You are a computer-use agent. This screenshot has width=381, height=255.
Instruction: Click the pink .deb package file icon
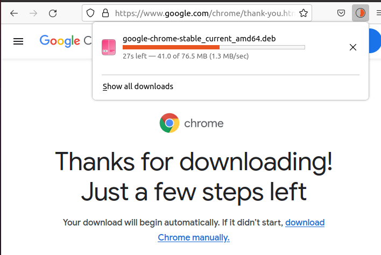(109, 47)
